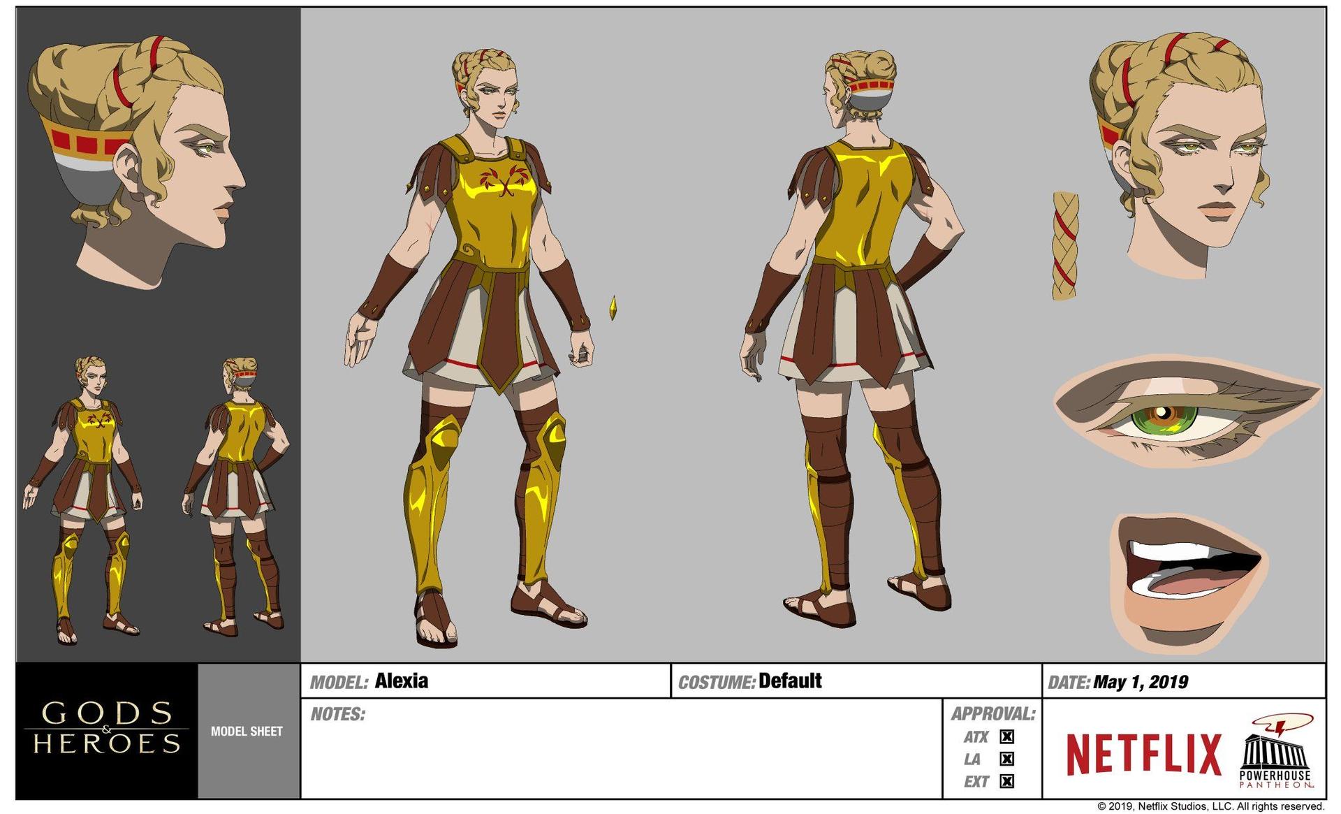This screenshot has width=1341, height=814.
Task: Click the costume value 'Default'
Action: pos(790,681)
